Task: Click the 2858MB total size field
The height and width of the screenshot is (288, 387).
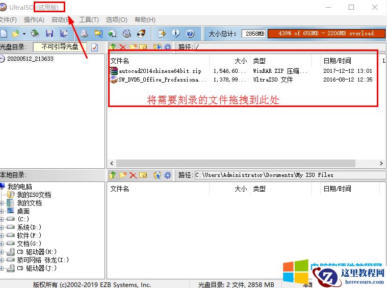Action: [254, 34]
